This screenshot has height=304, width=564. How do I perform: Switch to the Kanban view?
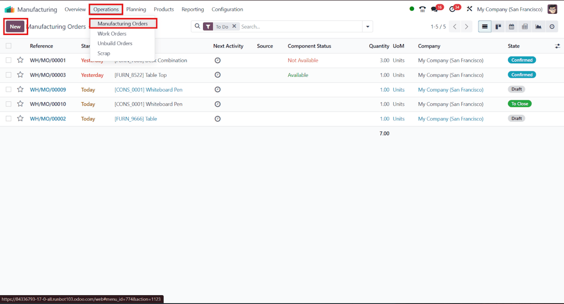tap(498, 26)
